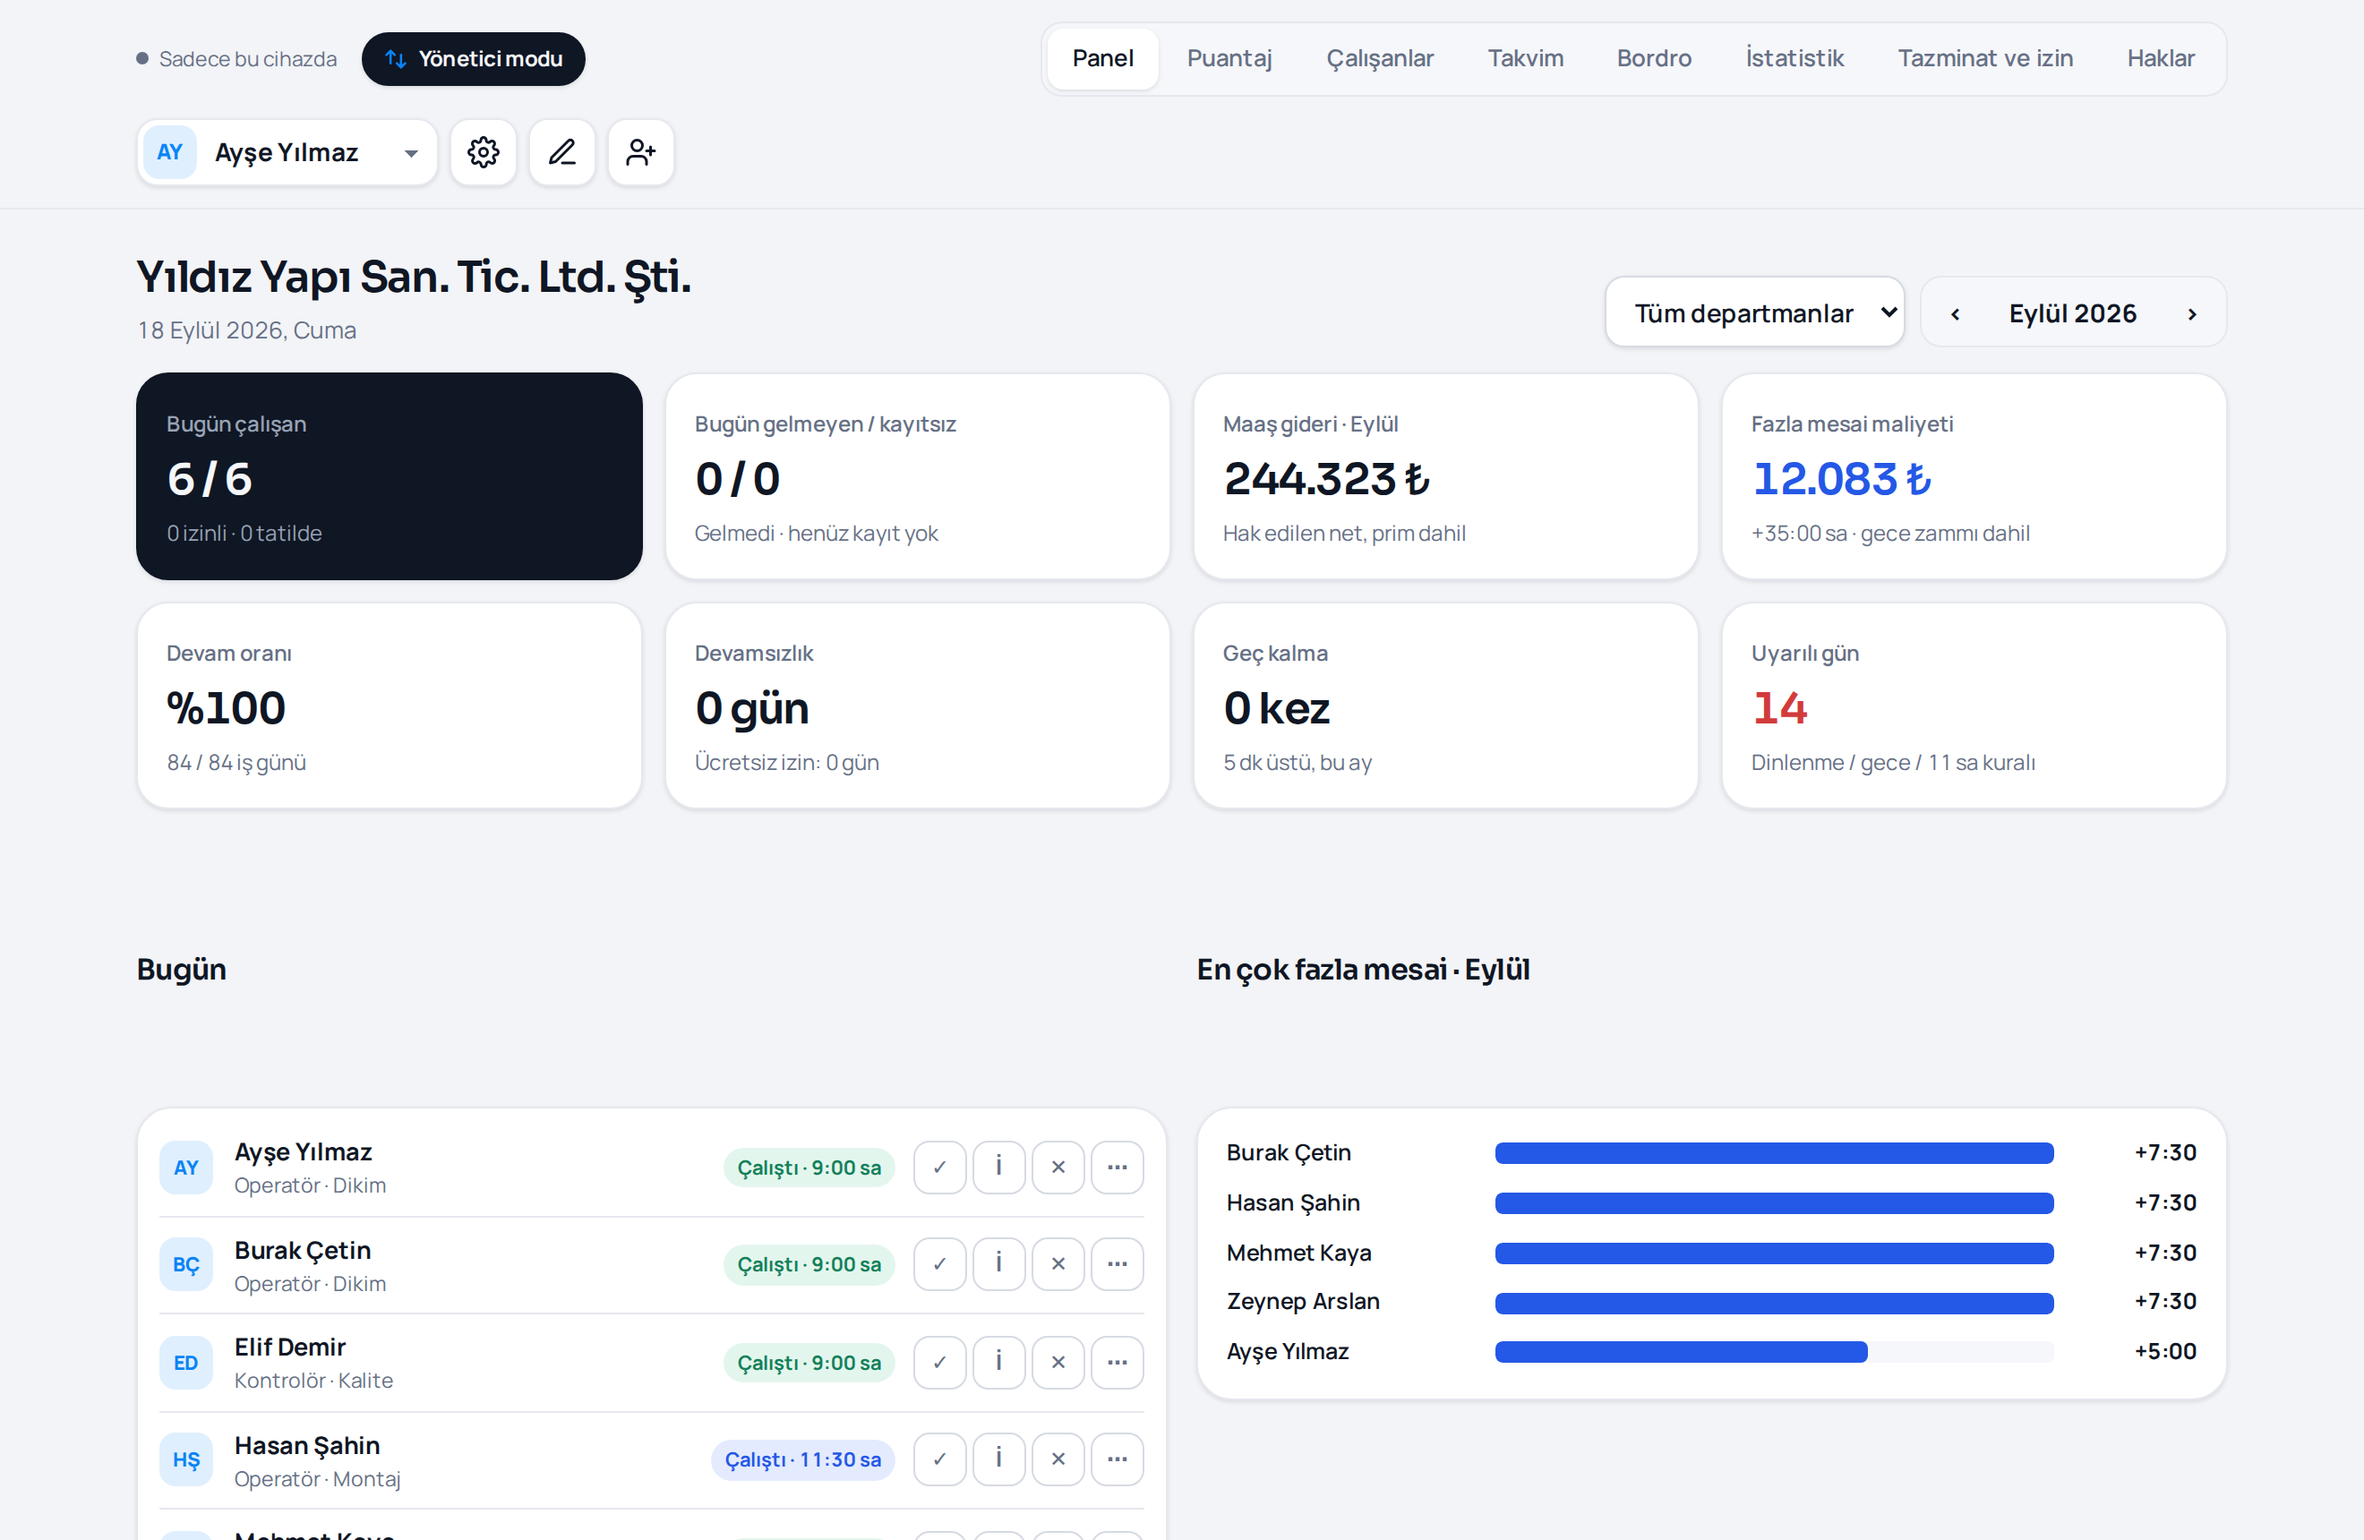Click Zeynep Arslan's overtime progress bar

point(1774,1303)
